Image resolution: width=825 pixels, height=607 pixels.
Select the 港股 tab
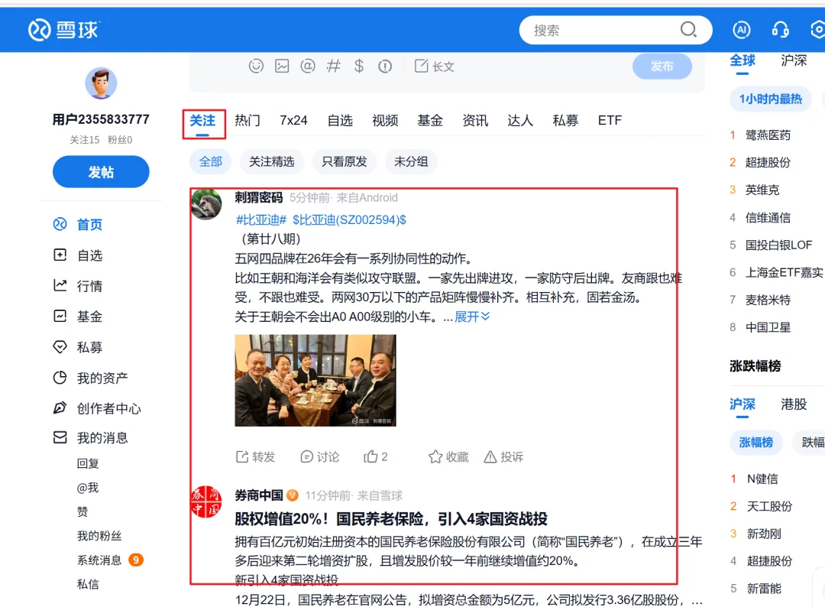click(x=794, y=404)
